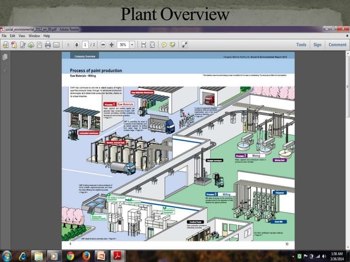Viewport: 350px width, 262px height.
Task: Open the attachments paperclip panel
Action: tap(5, 70)
